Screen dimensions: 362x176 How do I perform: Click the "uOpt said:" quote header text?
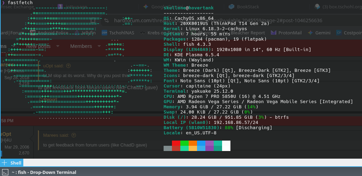click(53, 66)
